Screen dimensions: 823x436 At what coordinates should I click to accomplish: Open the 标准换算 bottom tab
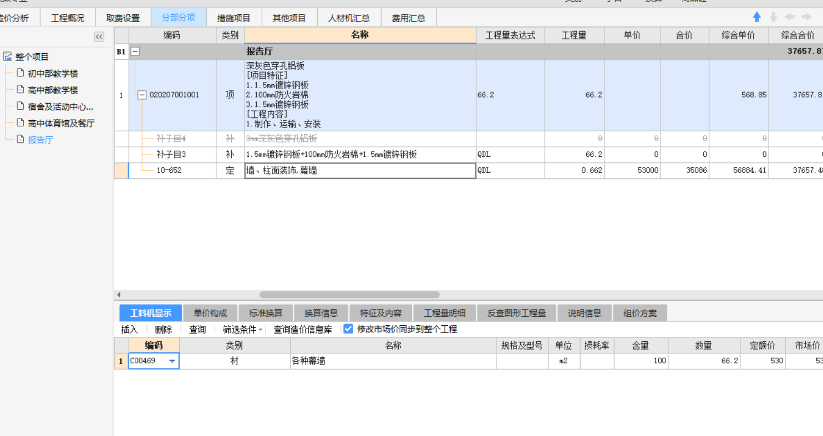[266, 313]
